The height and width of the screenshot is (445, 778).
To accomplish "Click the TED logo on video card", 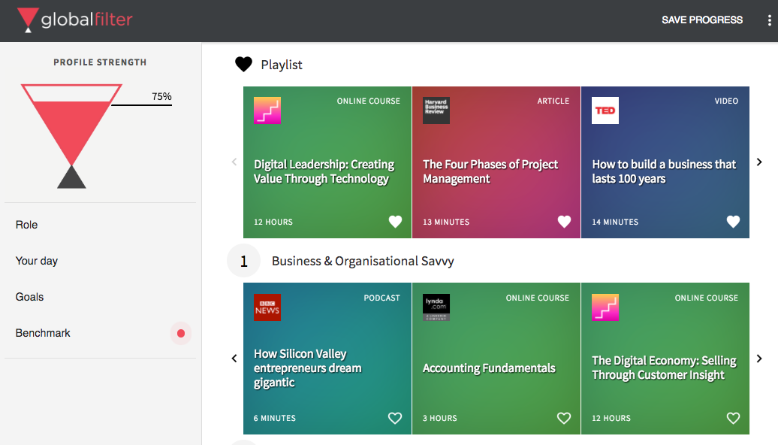I will (x=605, y=110).
